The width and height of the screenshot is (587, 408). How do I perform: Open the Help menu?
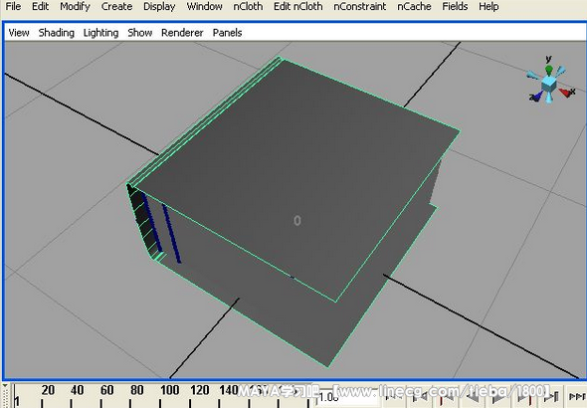[x=489, y=6]
